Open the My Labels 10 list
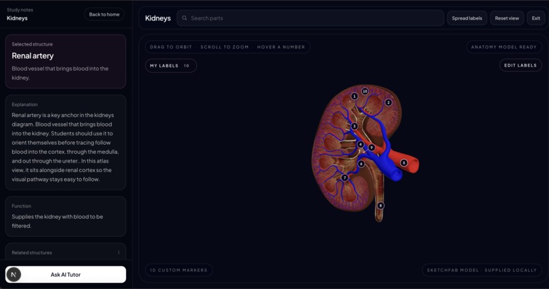Viewport: 549px width, 289px height. (171, 66)
